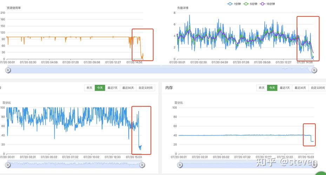Click 07/20 12:33 on the lower-left chart axis

tap(113, 157)
